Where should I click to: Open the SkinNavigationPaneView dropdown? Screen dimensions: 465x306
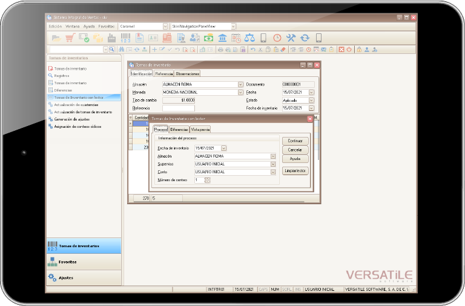click(233, 27)
